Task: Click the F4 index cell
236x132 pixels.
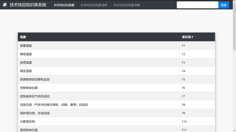Action: [197, 71]
